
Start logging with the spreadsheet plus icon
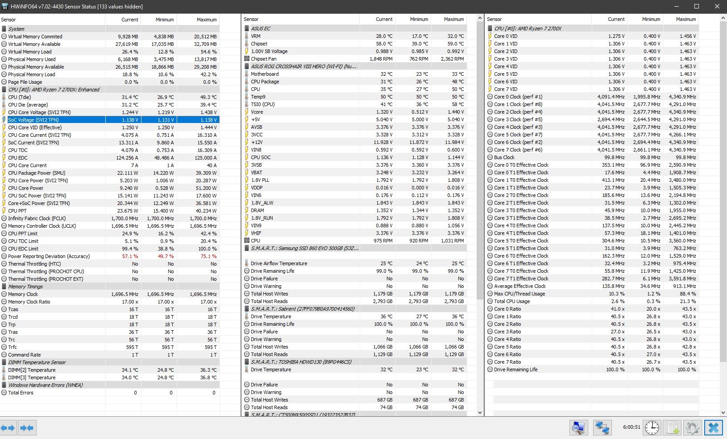point(673,428)
